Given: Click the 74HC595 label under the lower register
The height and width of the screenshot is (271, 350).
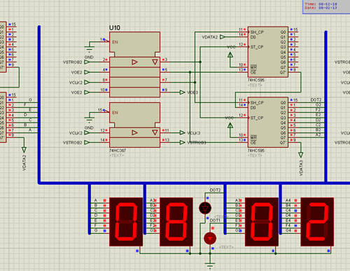Looking at the screenshot, I should (x=256, y=151).
